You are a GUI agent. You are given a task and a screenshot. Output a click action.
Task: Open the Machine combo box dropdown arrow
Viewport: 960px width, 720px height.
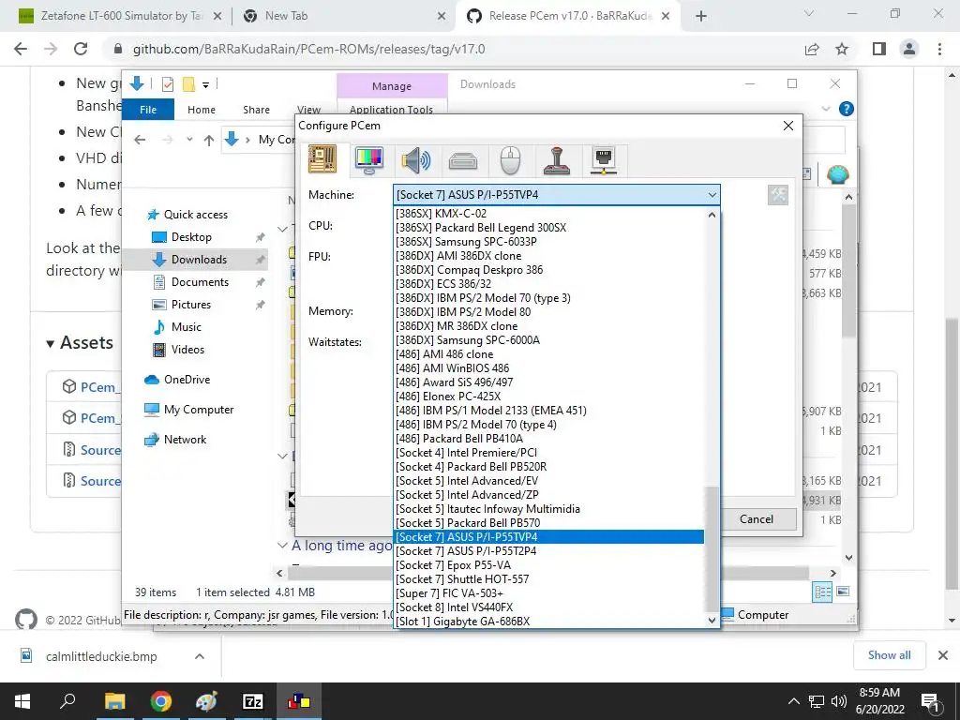[x=712, y=195]
